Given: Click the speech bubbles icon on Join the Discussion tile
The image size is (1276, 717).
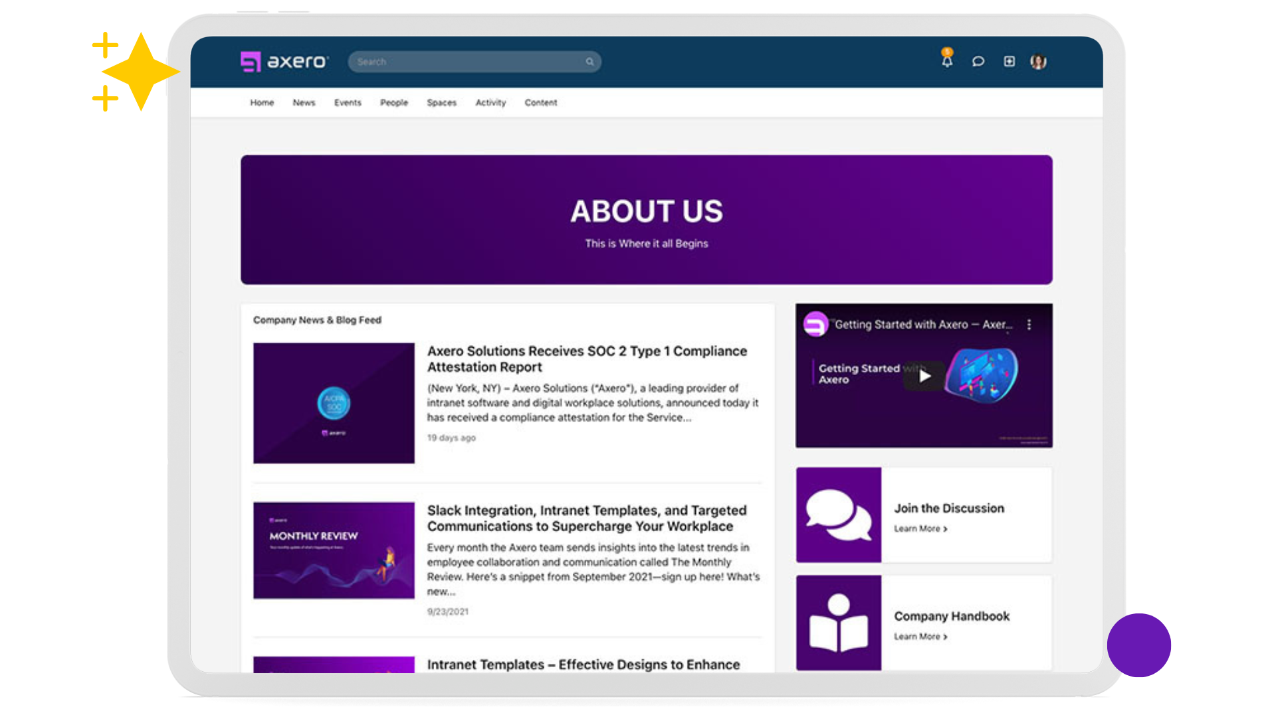Looking at the screenshot, I should [x=838, y=515].
